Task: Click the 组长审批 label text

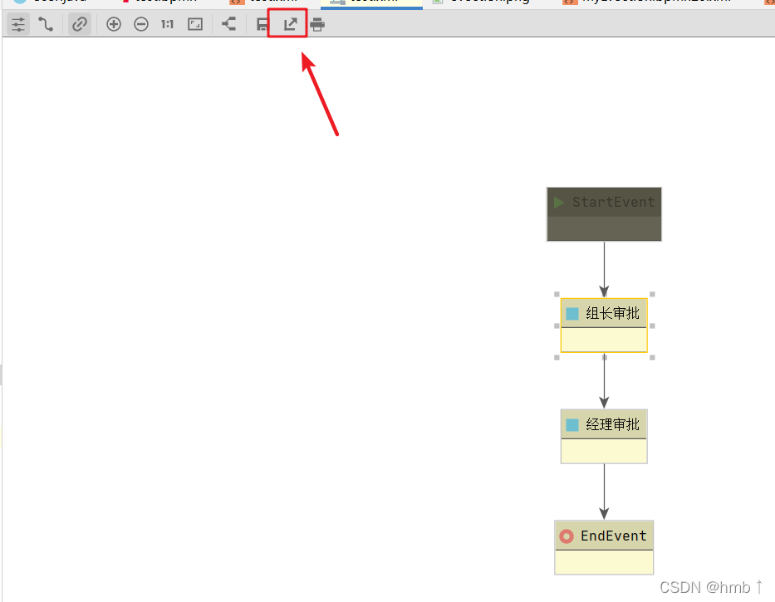Action: [x=612, y=313]
